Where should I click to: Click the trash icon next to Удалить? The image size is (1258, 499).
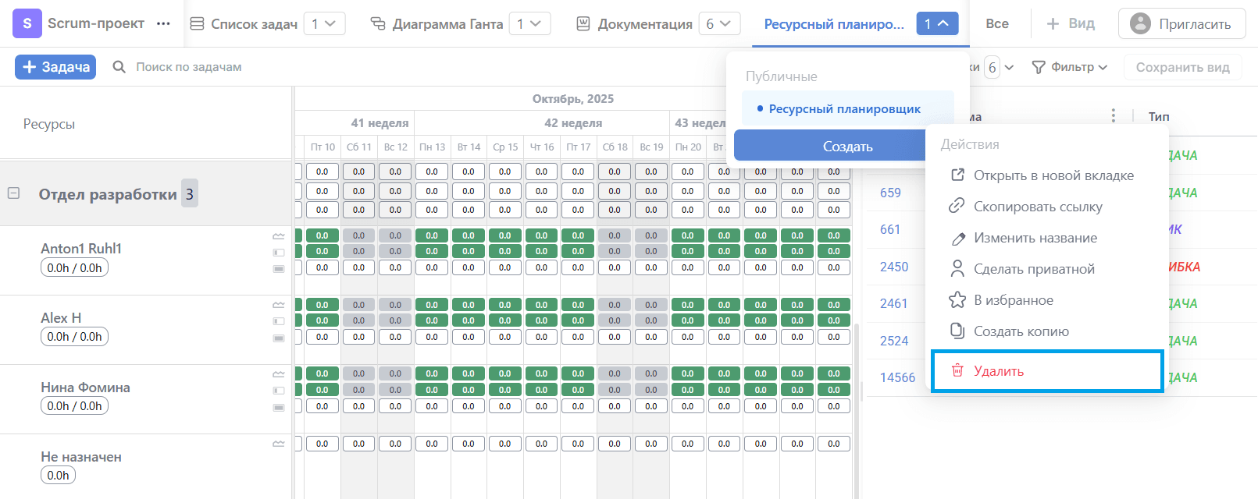click(x=957, y=370)
